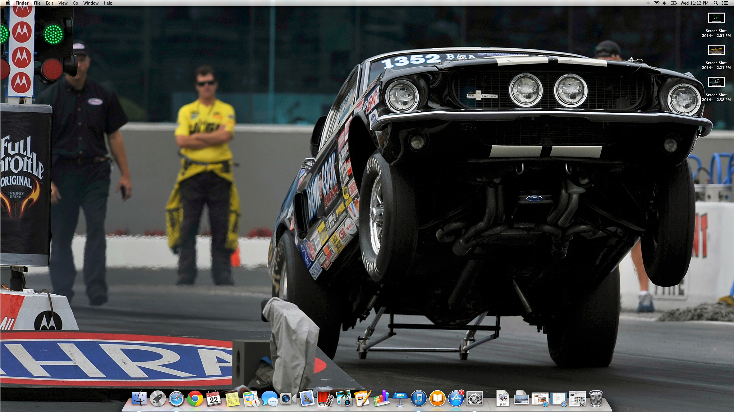
Task: Launch iBooks orange book icon
Action: pos(437,398)
